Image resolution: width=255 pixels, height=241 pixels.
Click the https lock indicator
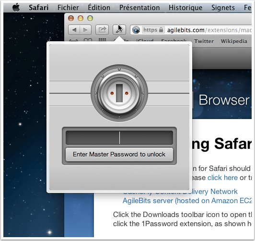tap(153, 30)
